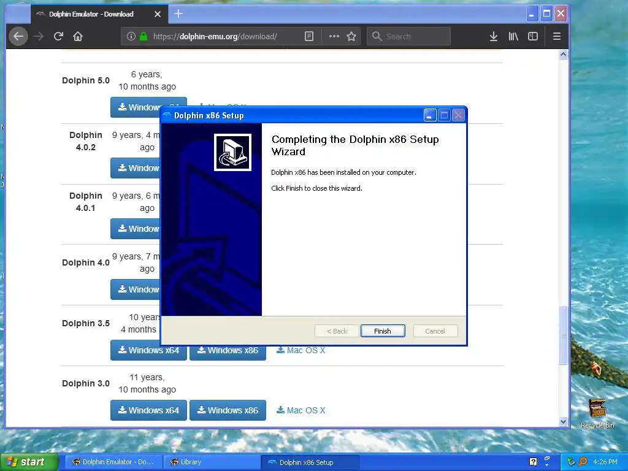Go back using Firefox back arrow
Viewport: 628px width, 471px height.
[x=18, y=36]
